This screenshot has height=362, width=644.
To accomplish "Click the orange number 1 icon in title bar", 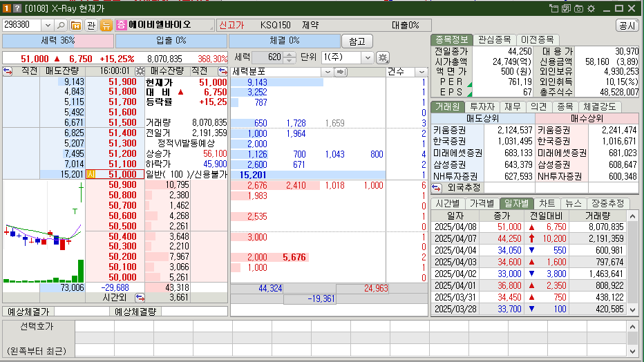I will 7,8.
